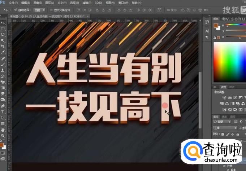Open the Move tool preset picker arrow
The height and width of the screenshot is (171, 246).
(10, 10)
